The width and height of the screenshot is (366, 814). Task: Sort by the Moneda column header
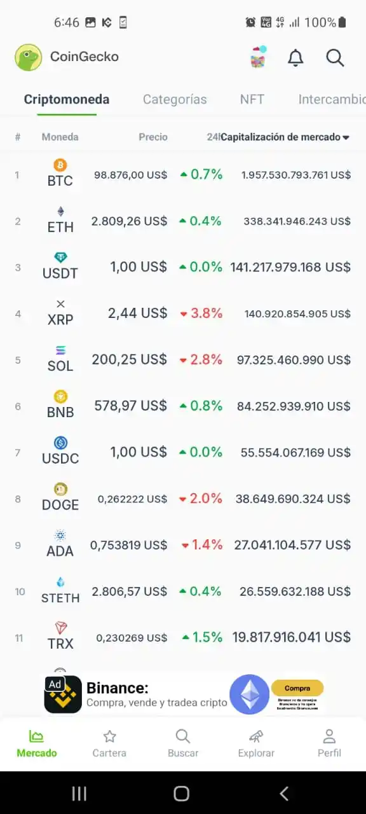click(60, 137)
